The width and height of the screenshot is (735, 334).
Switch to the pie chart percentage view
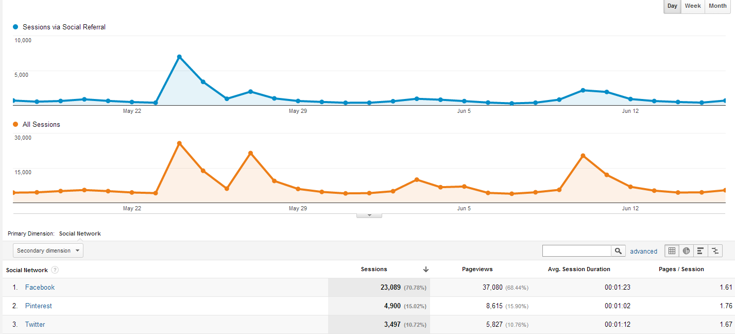click(686, 251)
